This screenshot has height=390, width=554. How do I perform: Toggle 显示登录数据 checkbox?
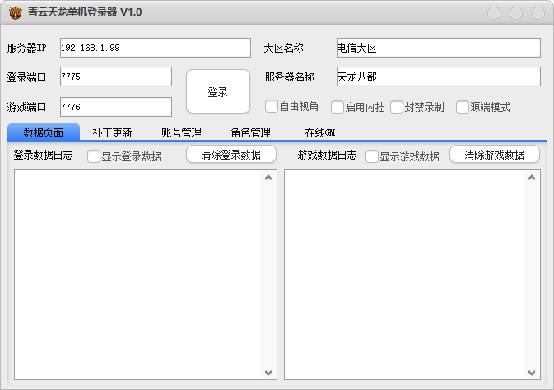pyautogui.click(x=94, y=156)
